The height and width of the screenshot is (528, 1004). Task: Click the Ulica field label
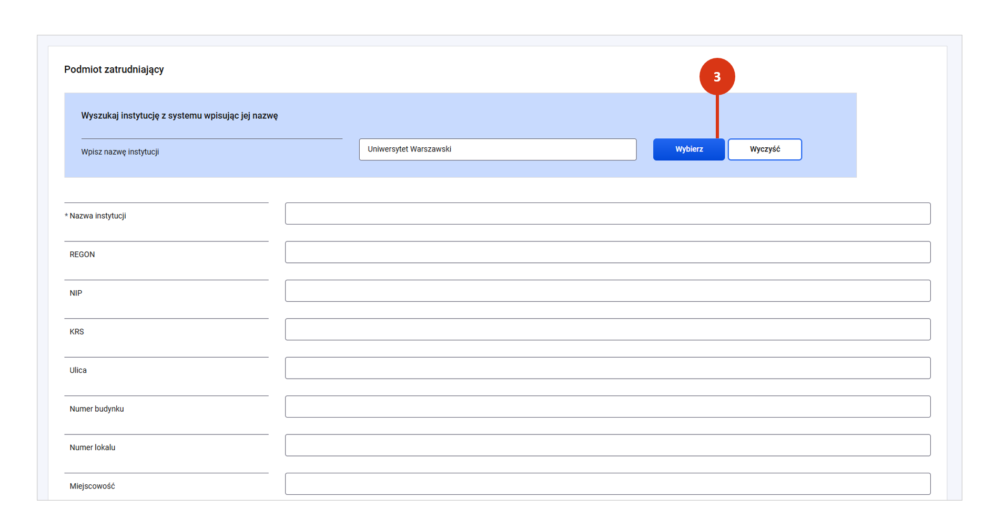click(x=78, y=370)
